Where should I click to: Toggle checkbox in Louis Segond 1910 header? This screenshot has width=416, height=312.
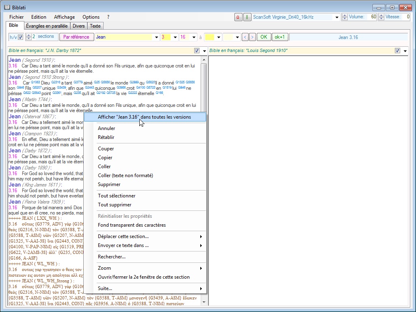pos(397,51)
